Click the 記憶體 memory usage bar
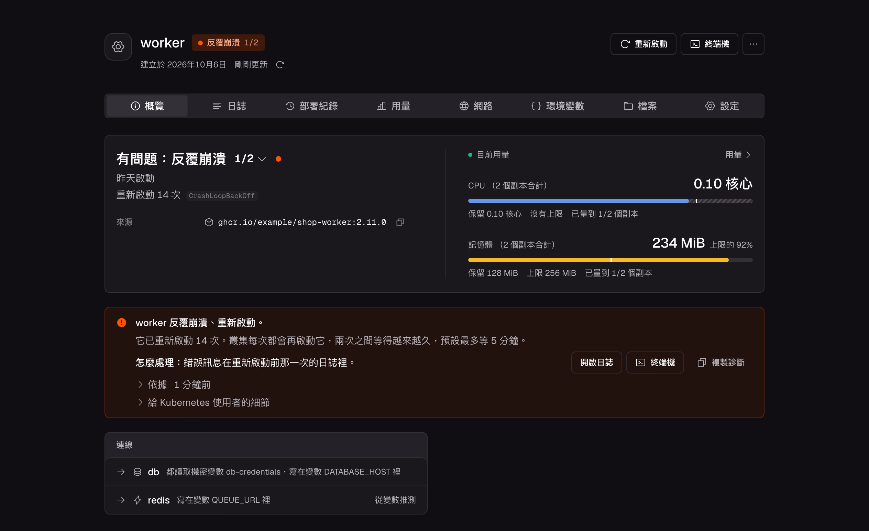 tap(610, 260)
